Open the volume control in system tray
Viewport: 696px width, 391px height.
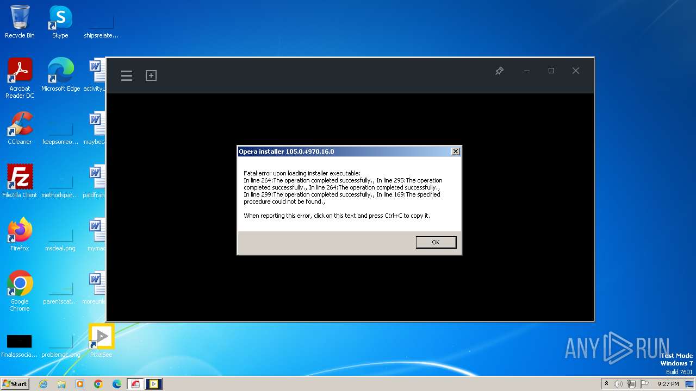[618, 384]
